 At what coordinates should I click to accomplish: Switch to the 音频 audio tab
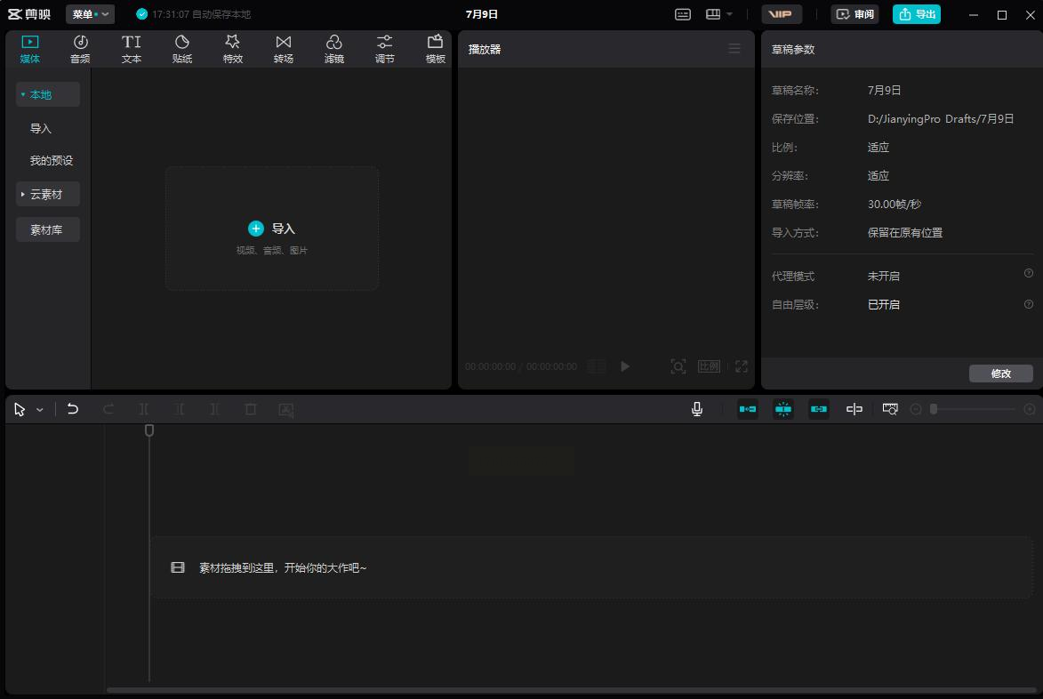pyautogui.click(x=80, y=49)
